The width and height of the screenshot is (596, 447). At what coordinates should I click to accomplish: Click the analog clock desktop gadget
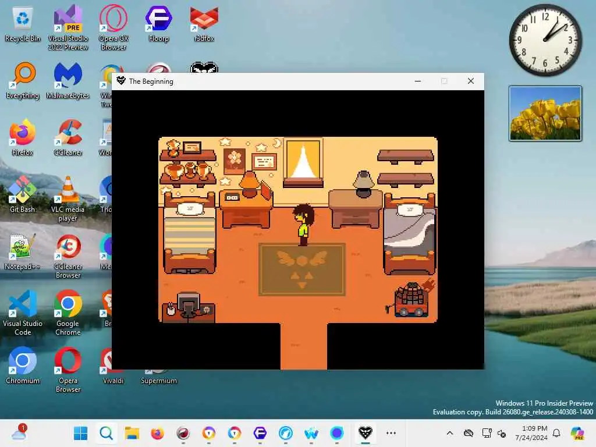pyautogui.click(x=545, y=40)
